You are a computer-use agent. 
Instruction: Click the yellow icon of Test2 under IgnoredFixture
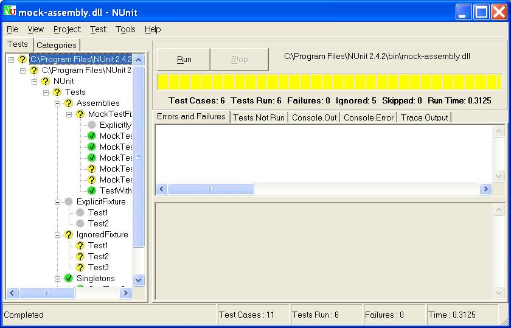point(80,256)
